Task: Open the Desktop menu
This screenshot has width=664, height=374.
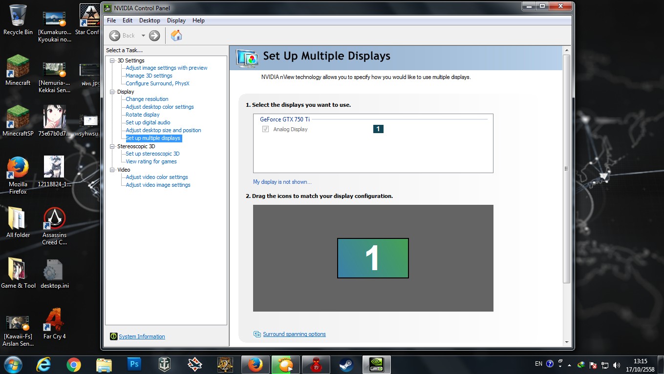Action: point(150,20)
